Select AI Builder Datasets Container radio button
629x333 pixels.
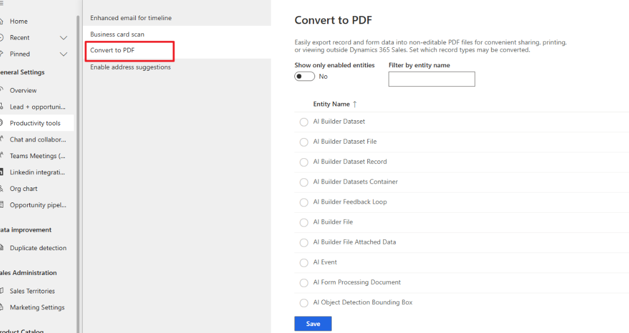[304, 182]
